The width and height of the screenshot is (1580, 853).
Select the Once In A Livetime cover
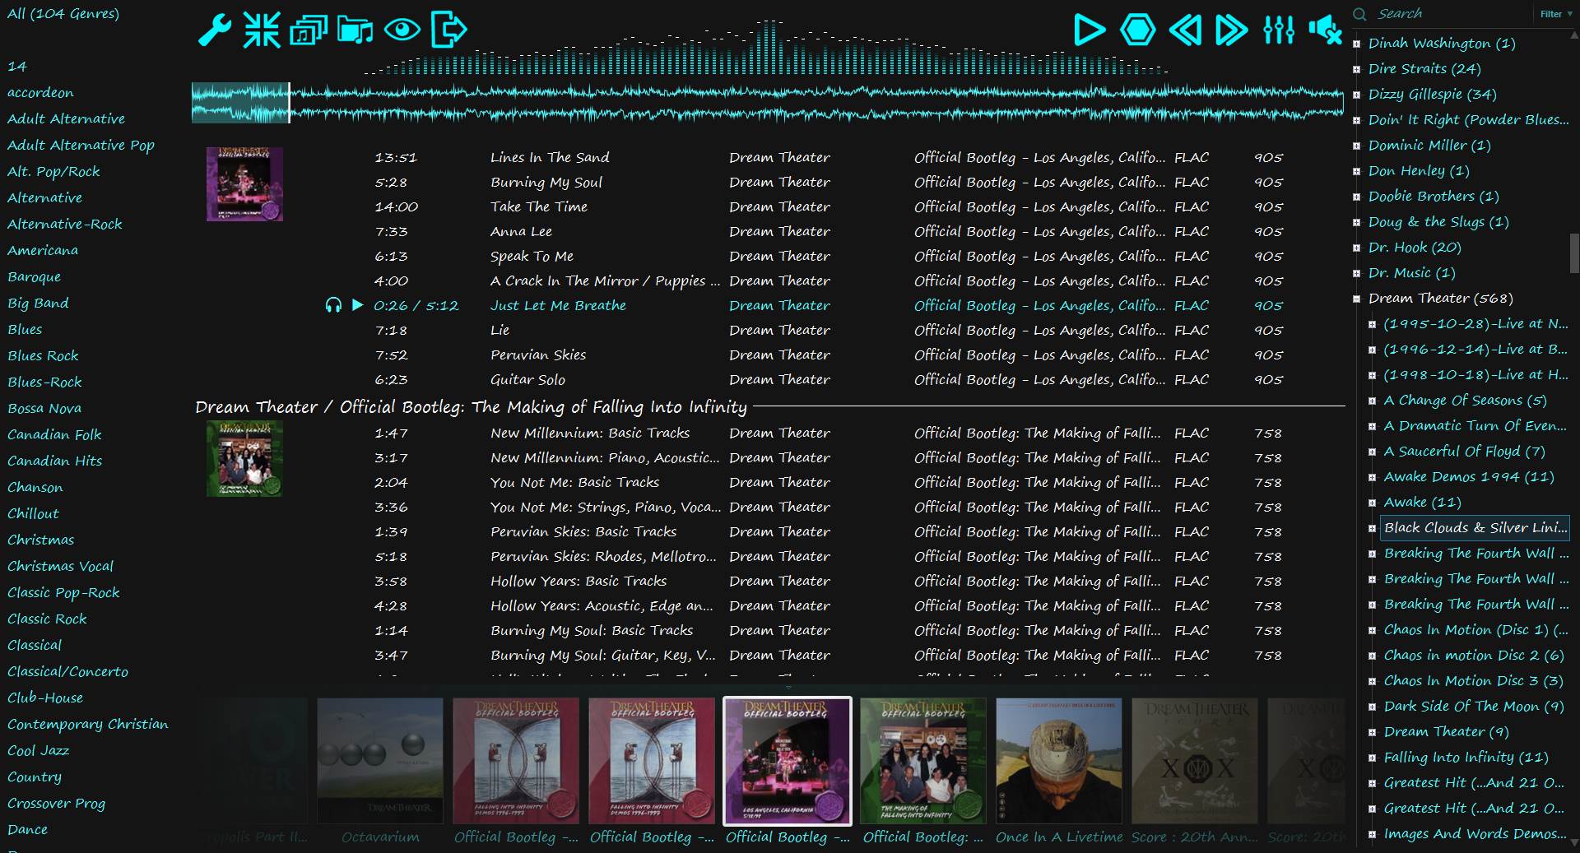click(x=1059, y=761)
